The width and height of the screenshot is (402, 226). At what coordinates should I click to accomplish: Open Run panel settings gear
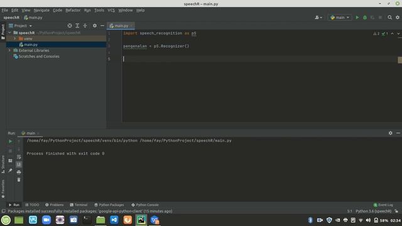[391, 133]
